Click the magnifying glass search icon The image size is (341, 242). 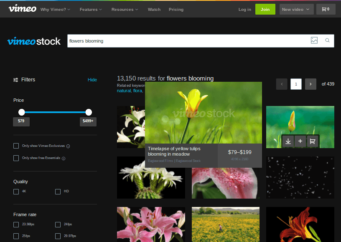pyautogui.click(x=327, y=40)
